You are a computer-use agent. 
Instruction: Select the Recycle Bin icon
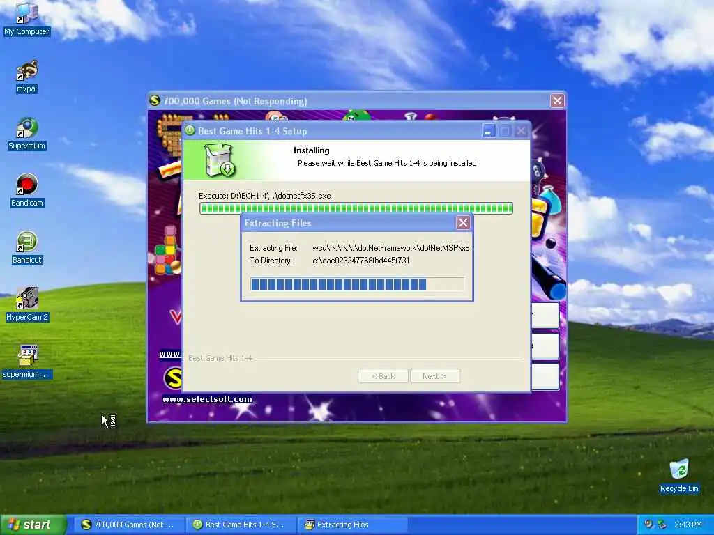pyautogui.click(x=679, y=476)
